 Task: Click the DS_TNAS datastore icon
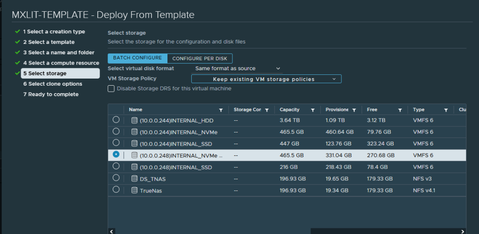(135, 179)
